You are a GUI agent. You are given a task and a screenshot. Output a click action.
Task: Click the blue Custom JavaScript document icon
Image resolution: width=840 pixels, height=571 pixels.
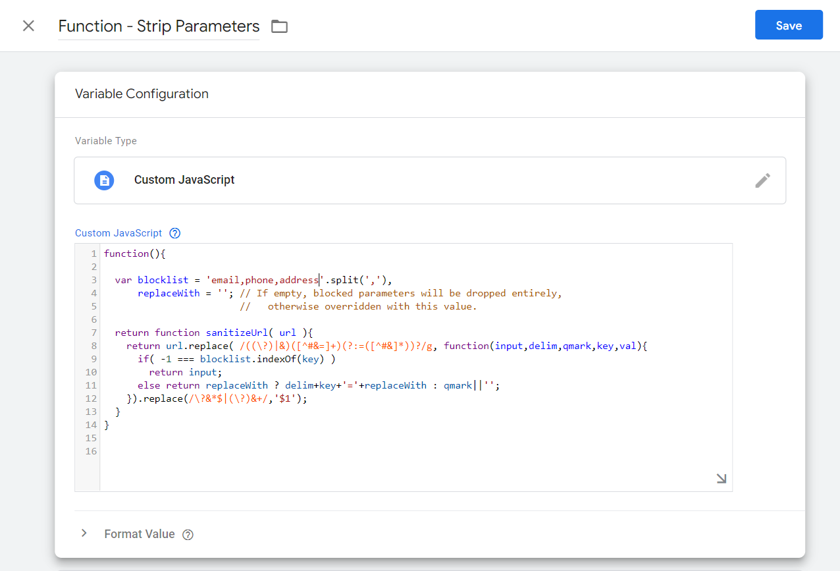coord(104,180)
